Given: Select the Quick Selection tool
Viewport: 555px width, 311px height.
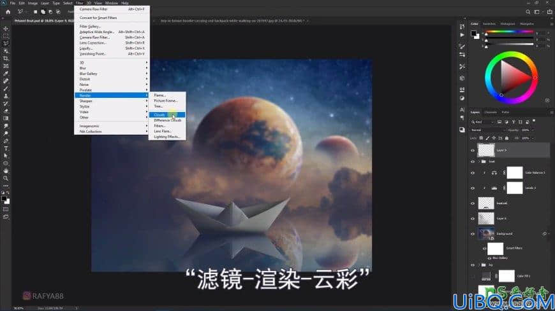Looking at the screenshot, I should pyautogui.click(x=6, y=51).
